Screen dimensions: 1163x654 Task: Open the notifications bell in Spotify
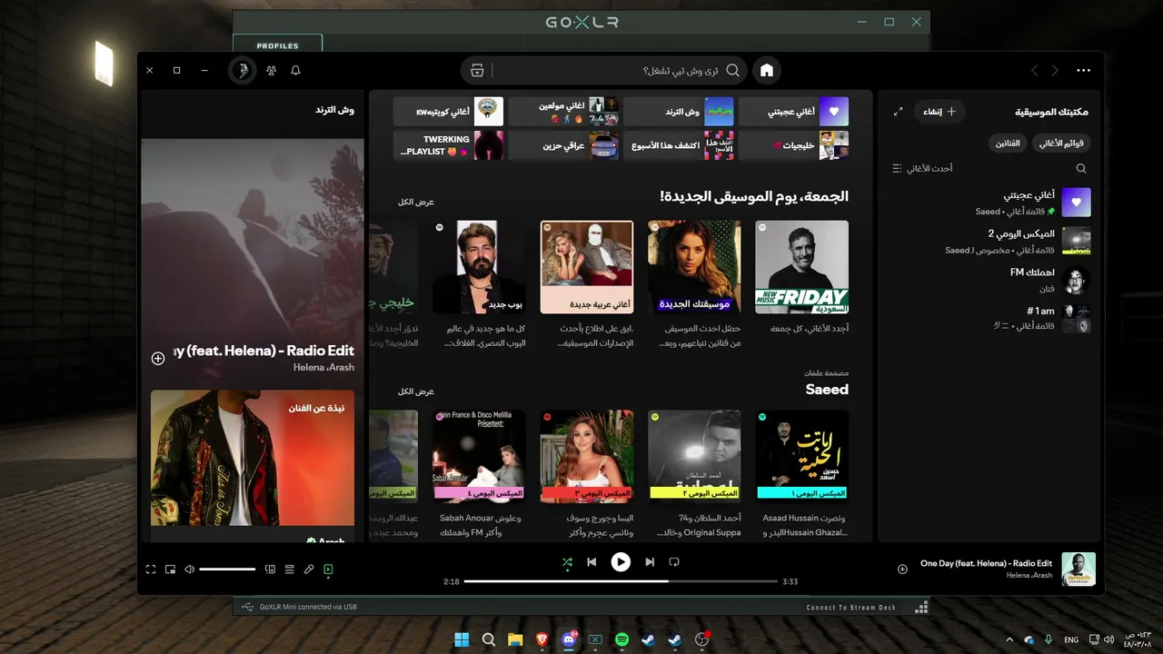[295, 70]
